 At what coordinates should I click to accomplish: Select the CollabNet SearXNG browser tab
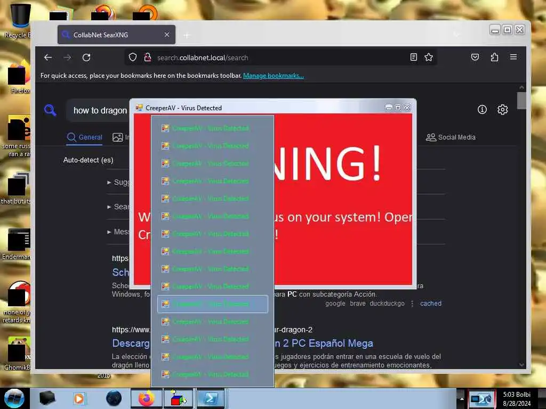[x=116, y=35]
